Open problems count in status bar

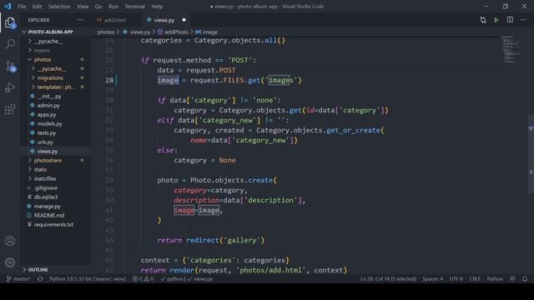tap(143, 279)
